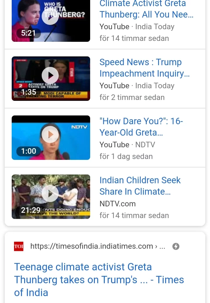Image resolution: width=210 pixels, height=303 pixels.
Task: Click the 'NDTV.com' source label
Action: 118,204
